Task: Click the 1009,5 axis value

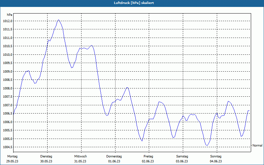Action: pyautogui.click(x=8, y=63)
